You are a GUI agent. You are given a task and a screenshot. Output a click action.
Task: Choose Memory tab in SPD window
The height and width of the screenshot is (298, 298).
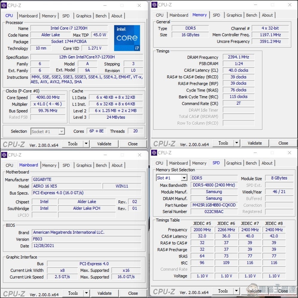pos(199,163)
